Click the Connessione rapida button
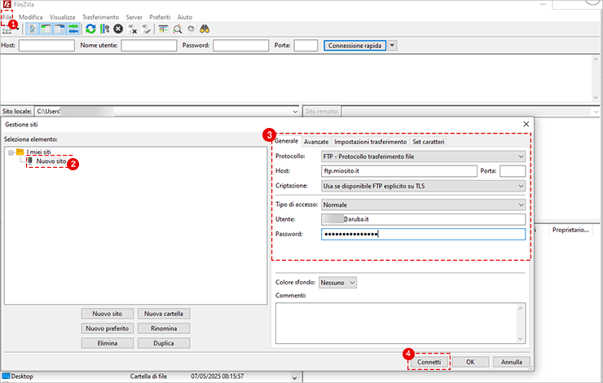 click(354, 46)
